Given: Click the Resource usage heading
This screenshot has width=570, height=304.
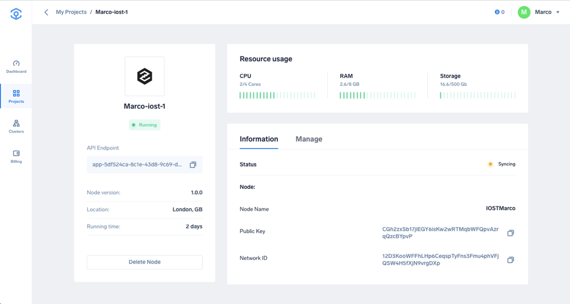Looking at the screenshot, I should click(x=266, y=59).
